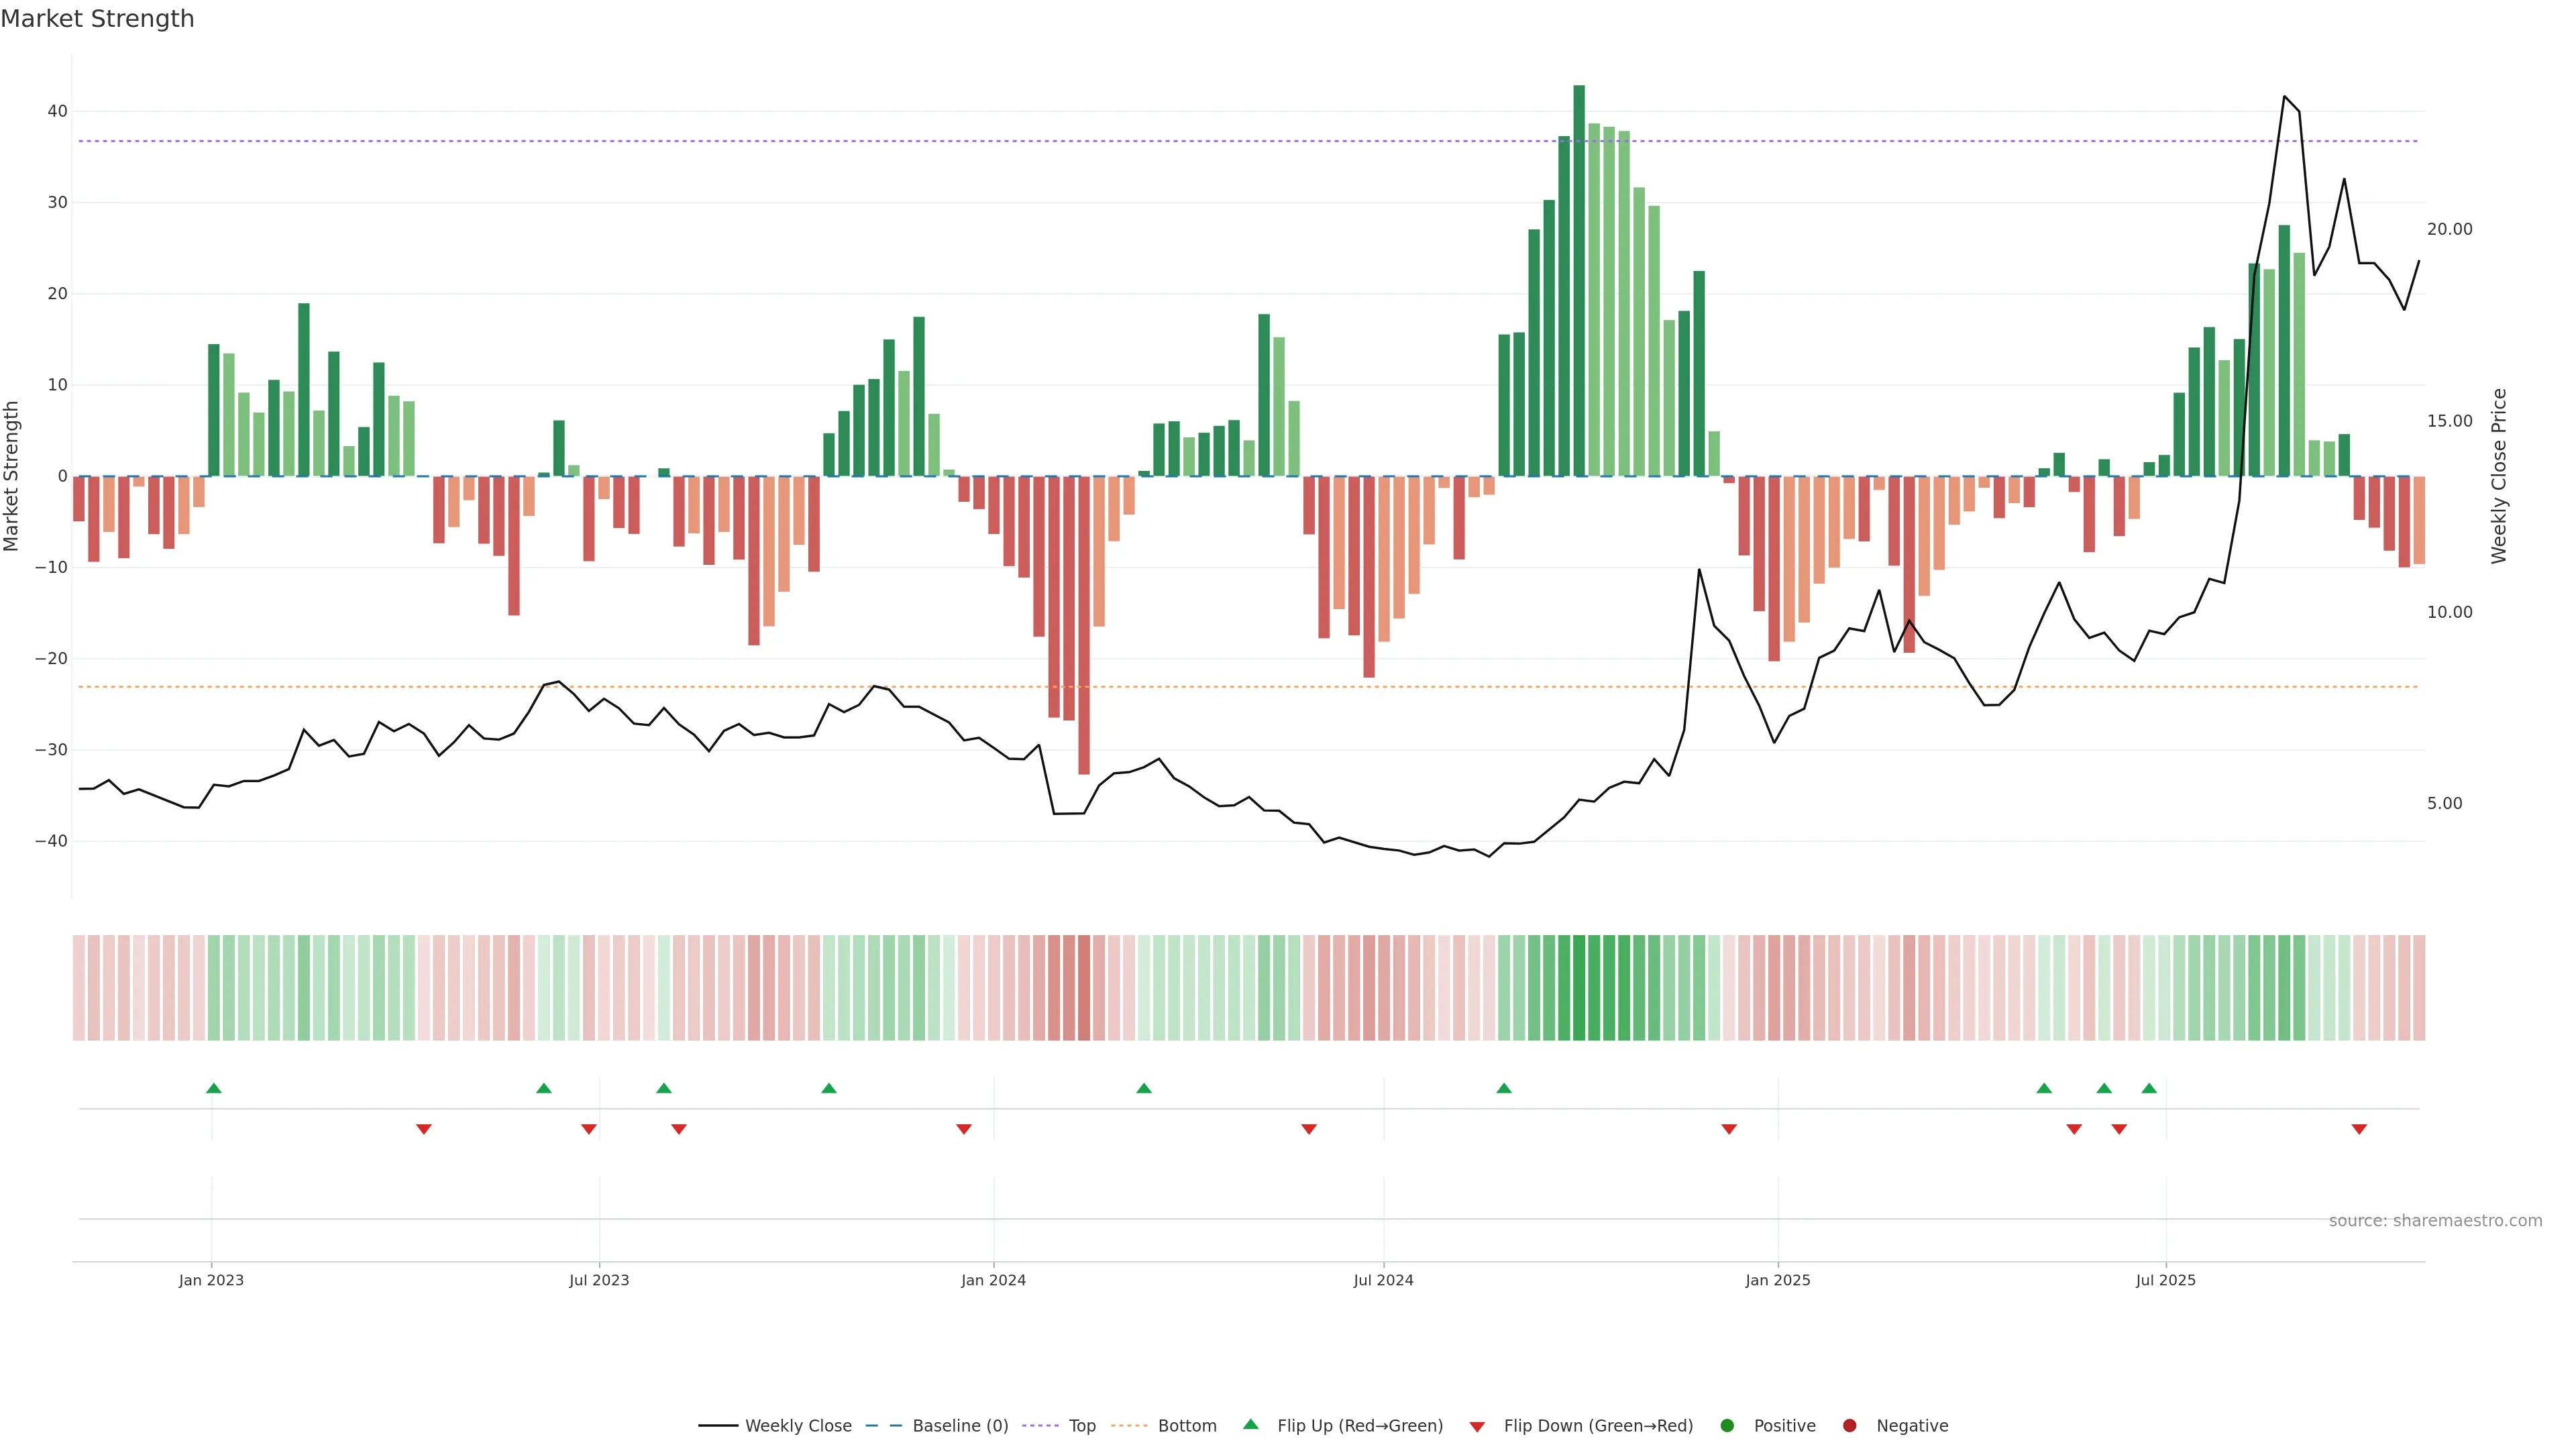Click the Flip Up triangle marker after Jul 2024
The height and width of the screenshot is (1449, 2576).
click(x=1504, y=1088)
